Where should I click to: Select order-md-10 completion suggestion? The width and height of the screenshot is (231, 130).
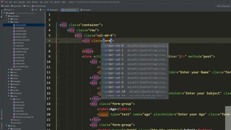(x=135, y=91)
